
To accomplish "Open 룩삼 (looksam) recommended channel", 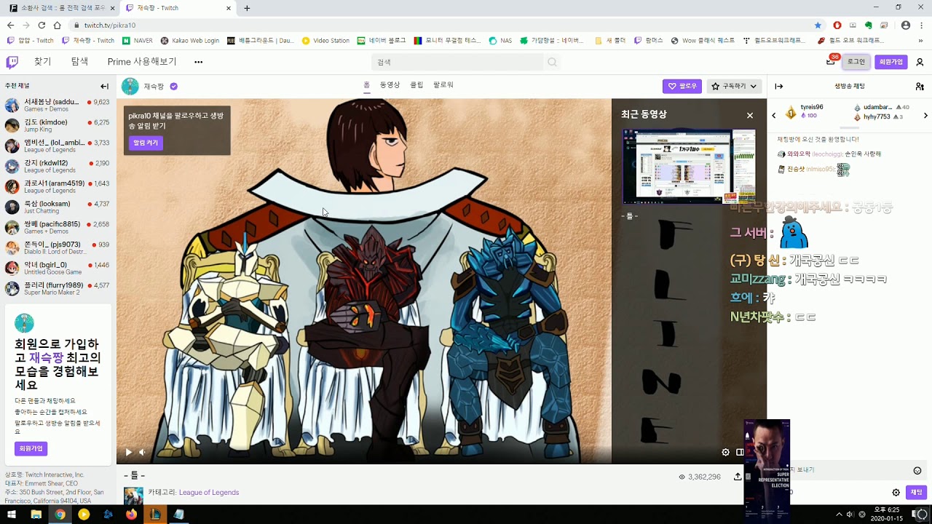I will [x=57, y=207].
